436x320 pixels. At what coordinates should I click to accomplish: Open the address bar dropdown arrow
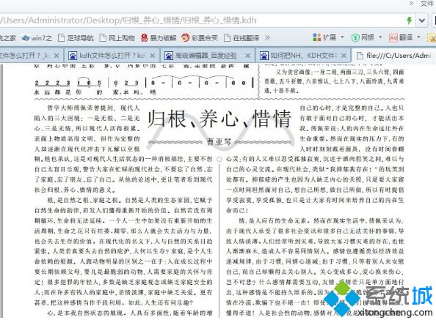[422, 21]
